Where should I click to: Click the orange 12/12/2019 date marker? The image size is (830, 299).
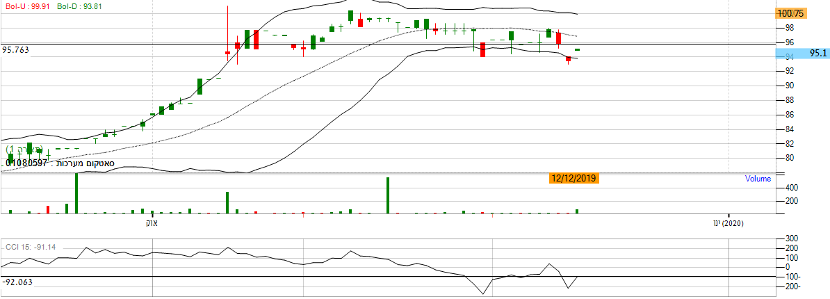(573, 179)
